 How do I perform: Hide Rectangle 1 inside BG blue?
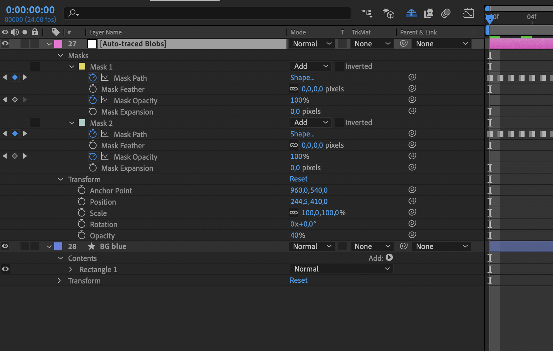[5, 269]
